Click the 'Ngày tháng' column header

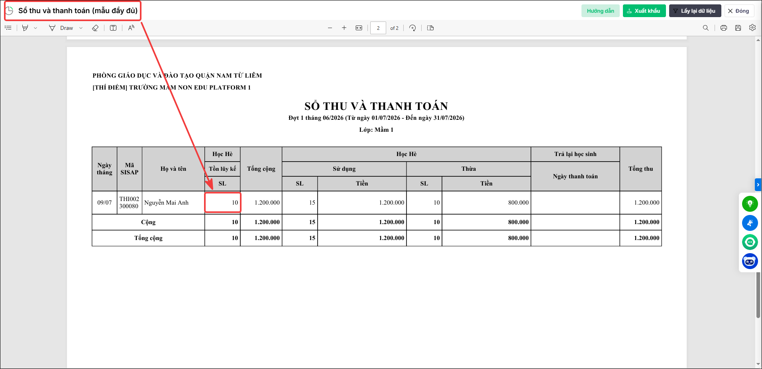pos(104,169)
